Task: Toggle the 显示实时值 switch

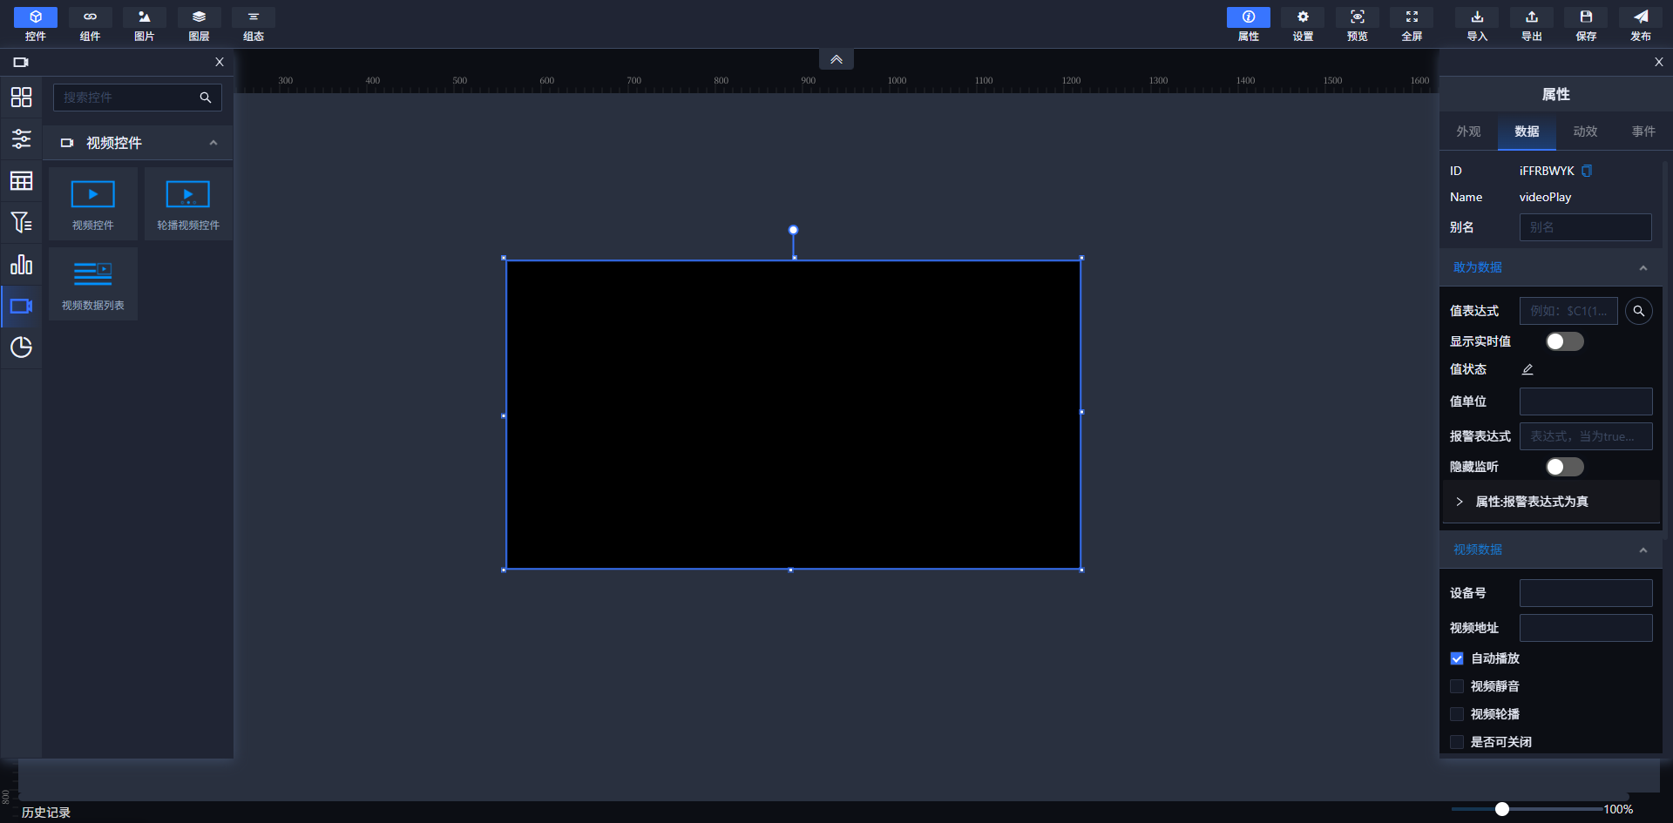Action: [1564, 341]
